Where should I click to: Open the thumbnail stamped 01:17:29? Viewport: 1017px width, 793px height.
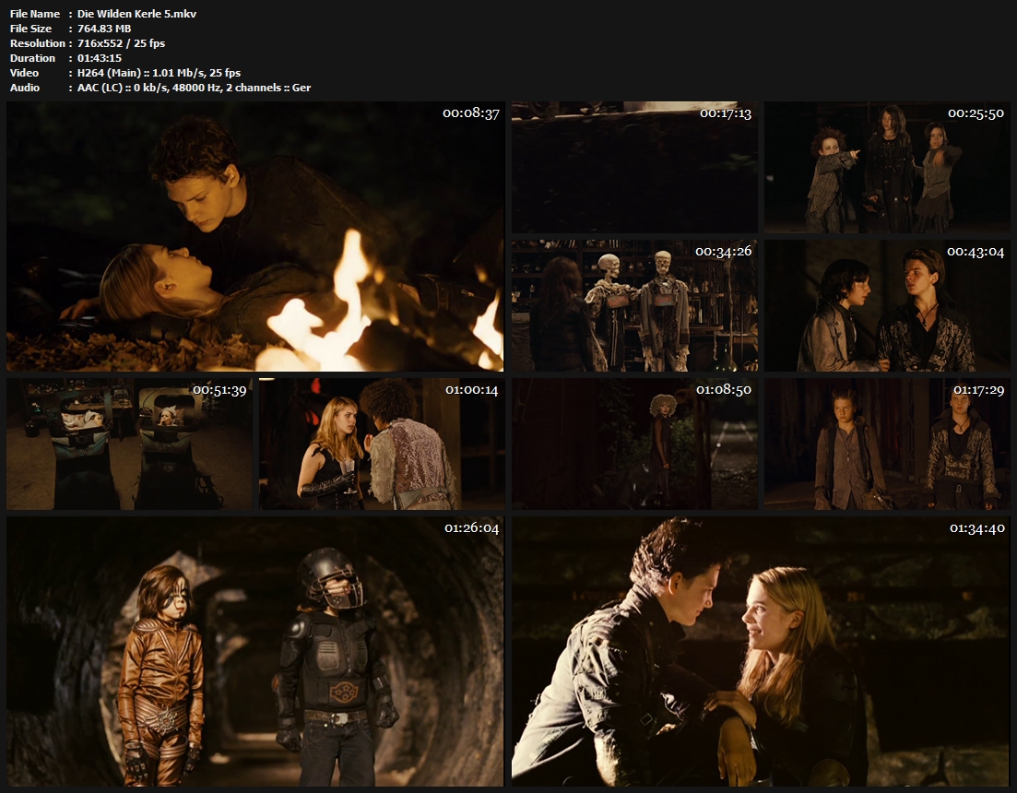tap(887, 444)
